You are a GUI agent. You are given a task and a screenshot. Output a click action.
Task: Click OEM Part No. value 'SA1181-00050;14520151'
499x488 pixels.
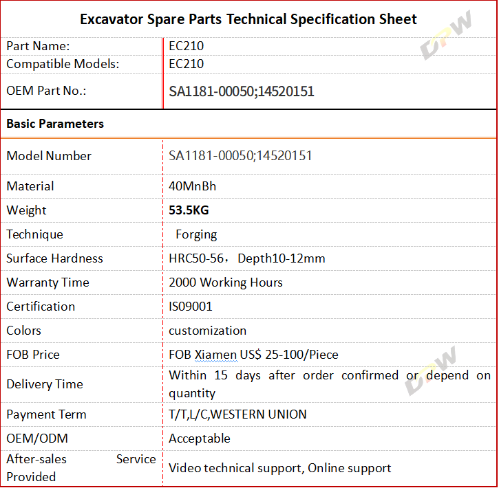(x=241, y=91)
